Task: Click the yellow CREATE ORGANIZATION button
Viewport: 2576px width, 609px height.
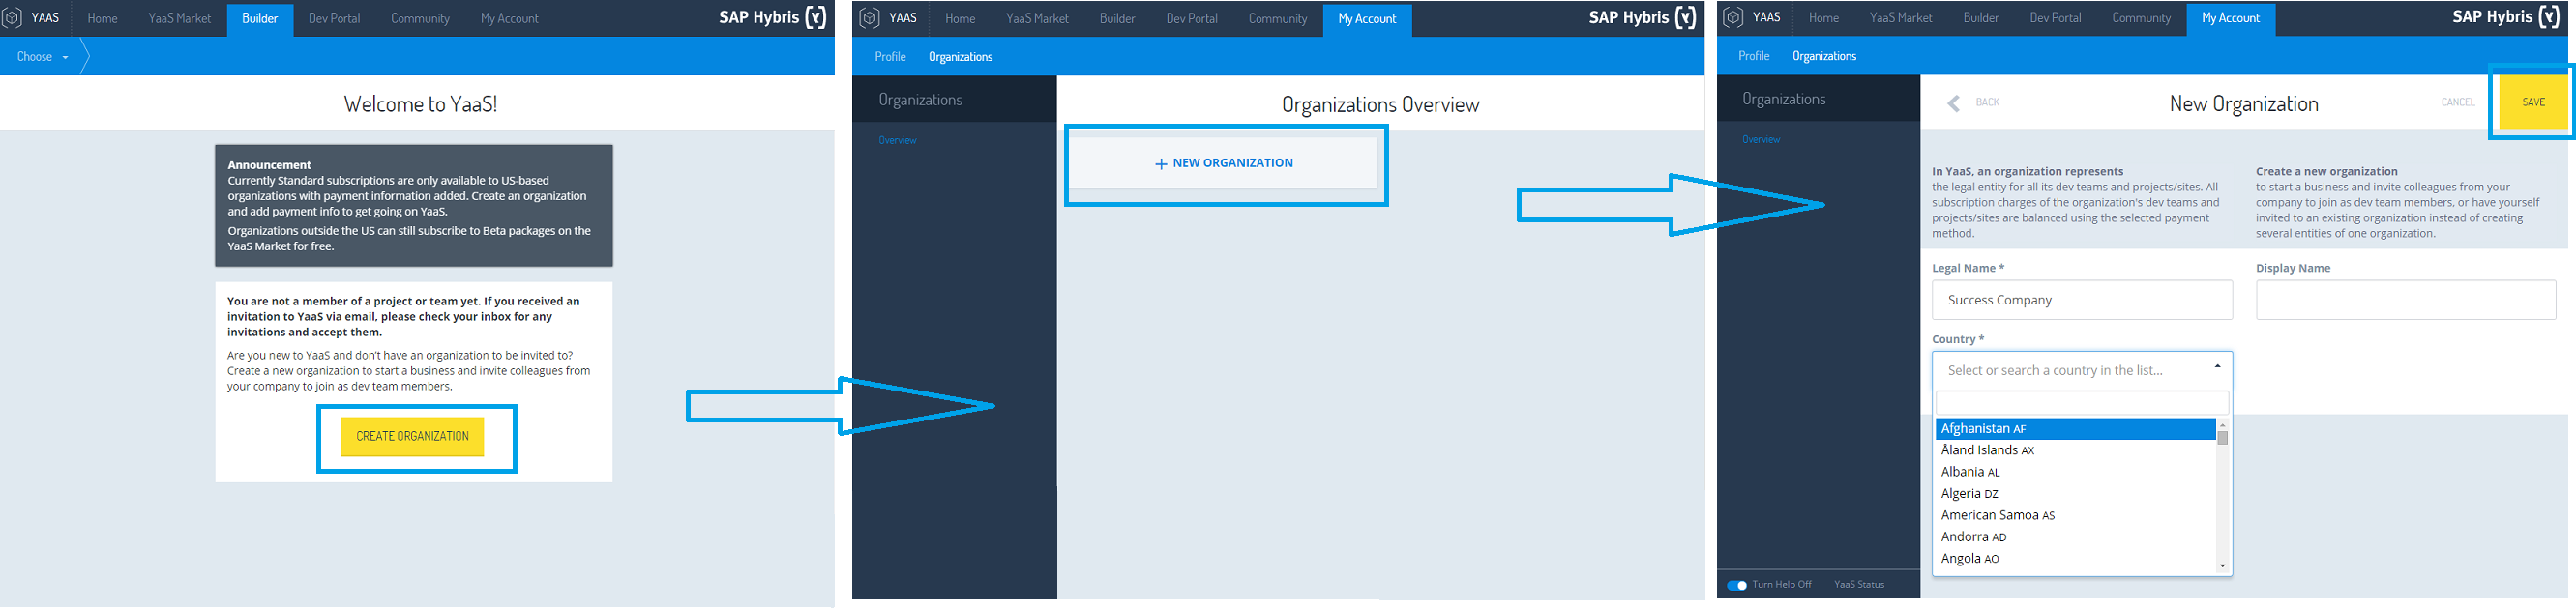Action: point(412,437)
